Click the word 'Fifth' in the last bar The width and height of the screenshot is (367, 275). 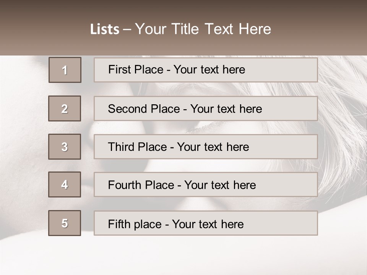coord(119,224)
